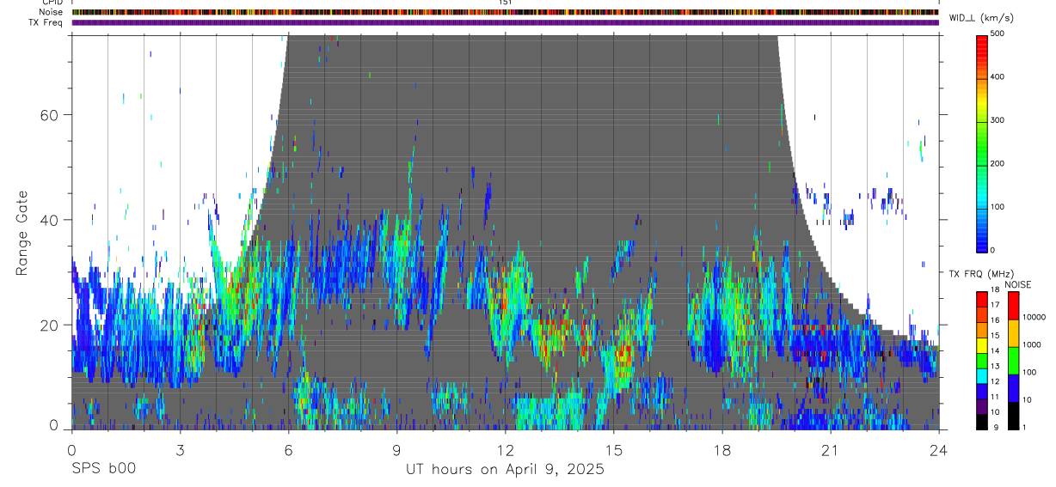Screen dimensions: 1056x487
Task: Click the 21 tick on the UT hours axis
Action: point(831,449)
